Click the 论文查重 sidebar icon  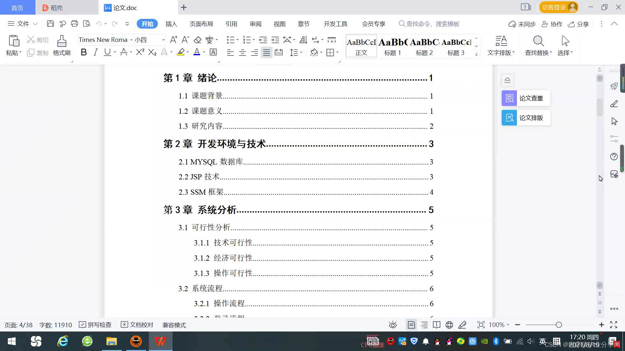click(x=509, y=98)
